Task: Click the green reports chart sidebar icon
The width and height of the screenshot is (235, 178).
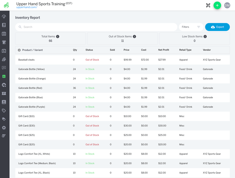Action: 4,76
